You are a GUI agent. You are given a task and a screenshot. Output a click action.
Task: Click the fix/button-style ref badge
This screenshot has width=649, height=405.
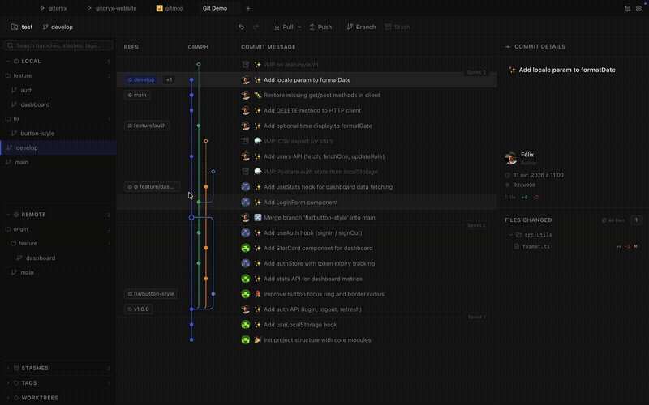click(151, 294)
